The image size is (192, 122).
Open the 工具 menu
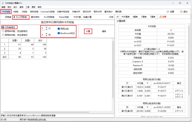coord(27,7)
